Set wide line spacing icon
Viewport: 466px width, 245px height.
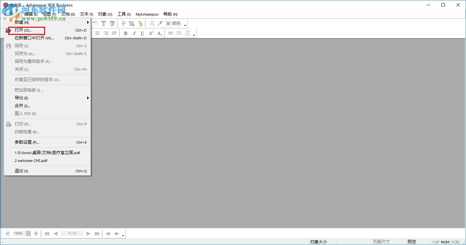[x=188, y=33]
